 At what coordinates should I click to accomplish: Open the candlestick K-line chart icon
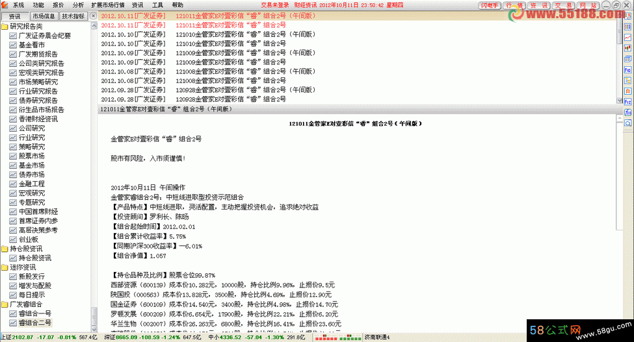[627, 48]
